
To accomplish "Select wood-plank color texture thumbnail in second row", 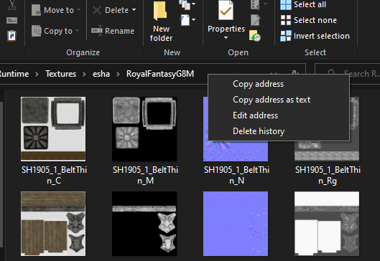I will point(53,224).
